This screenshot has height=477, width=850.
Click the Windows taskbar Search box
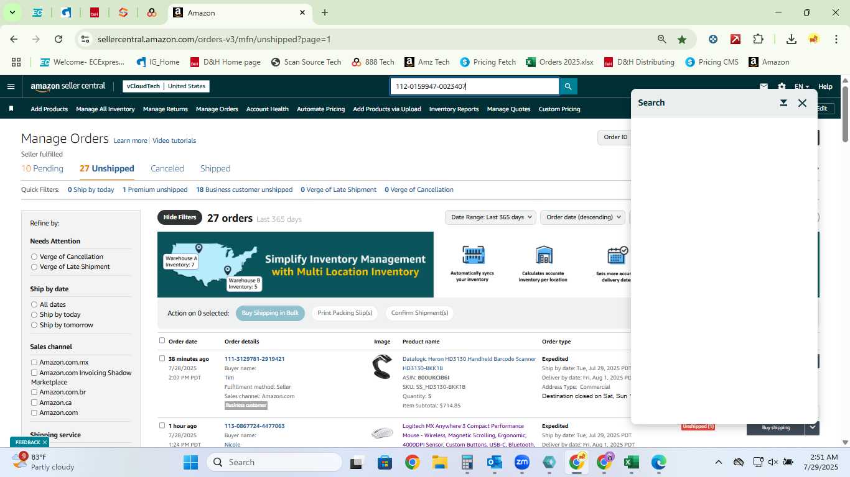pos(274,462)
